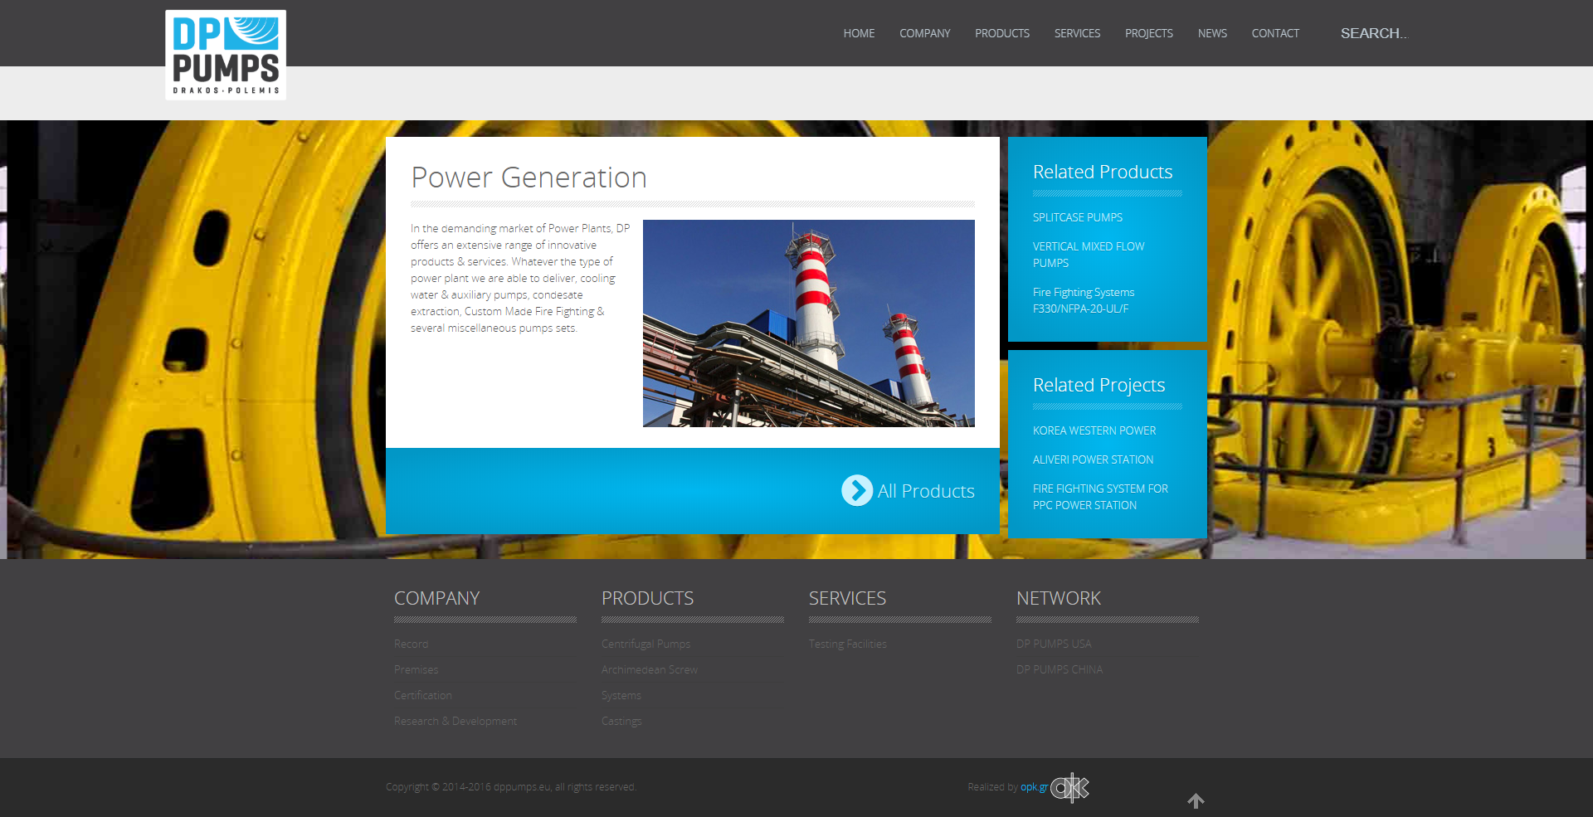
Task: Follow the opk.gr link in footer
Action: [1034, 787]
